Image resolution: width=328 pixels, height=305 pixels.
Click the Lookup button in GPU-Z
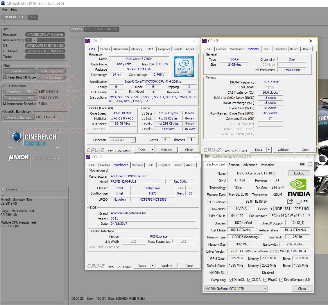[x=299, y=173]
